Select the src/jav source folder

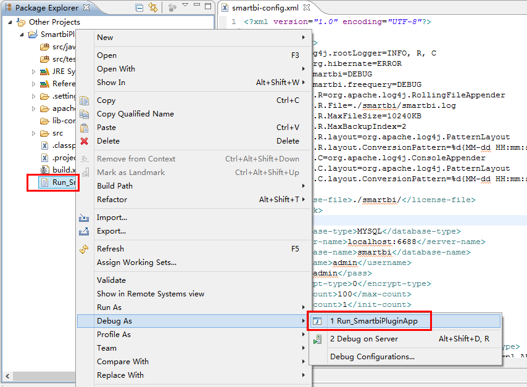pos(58,47)
